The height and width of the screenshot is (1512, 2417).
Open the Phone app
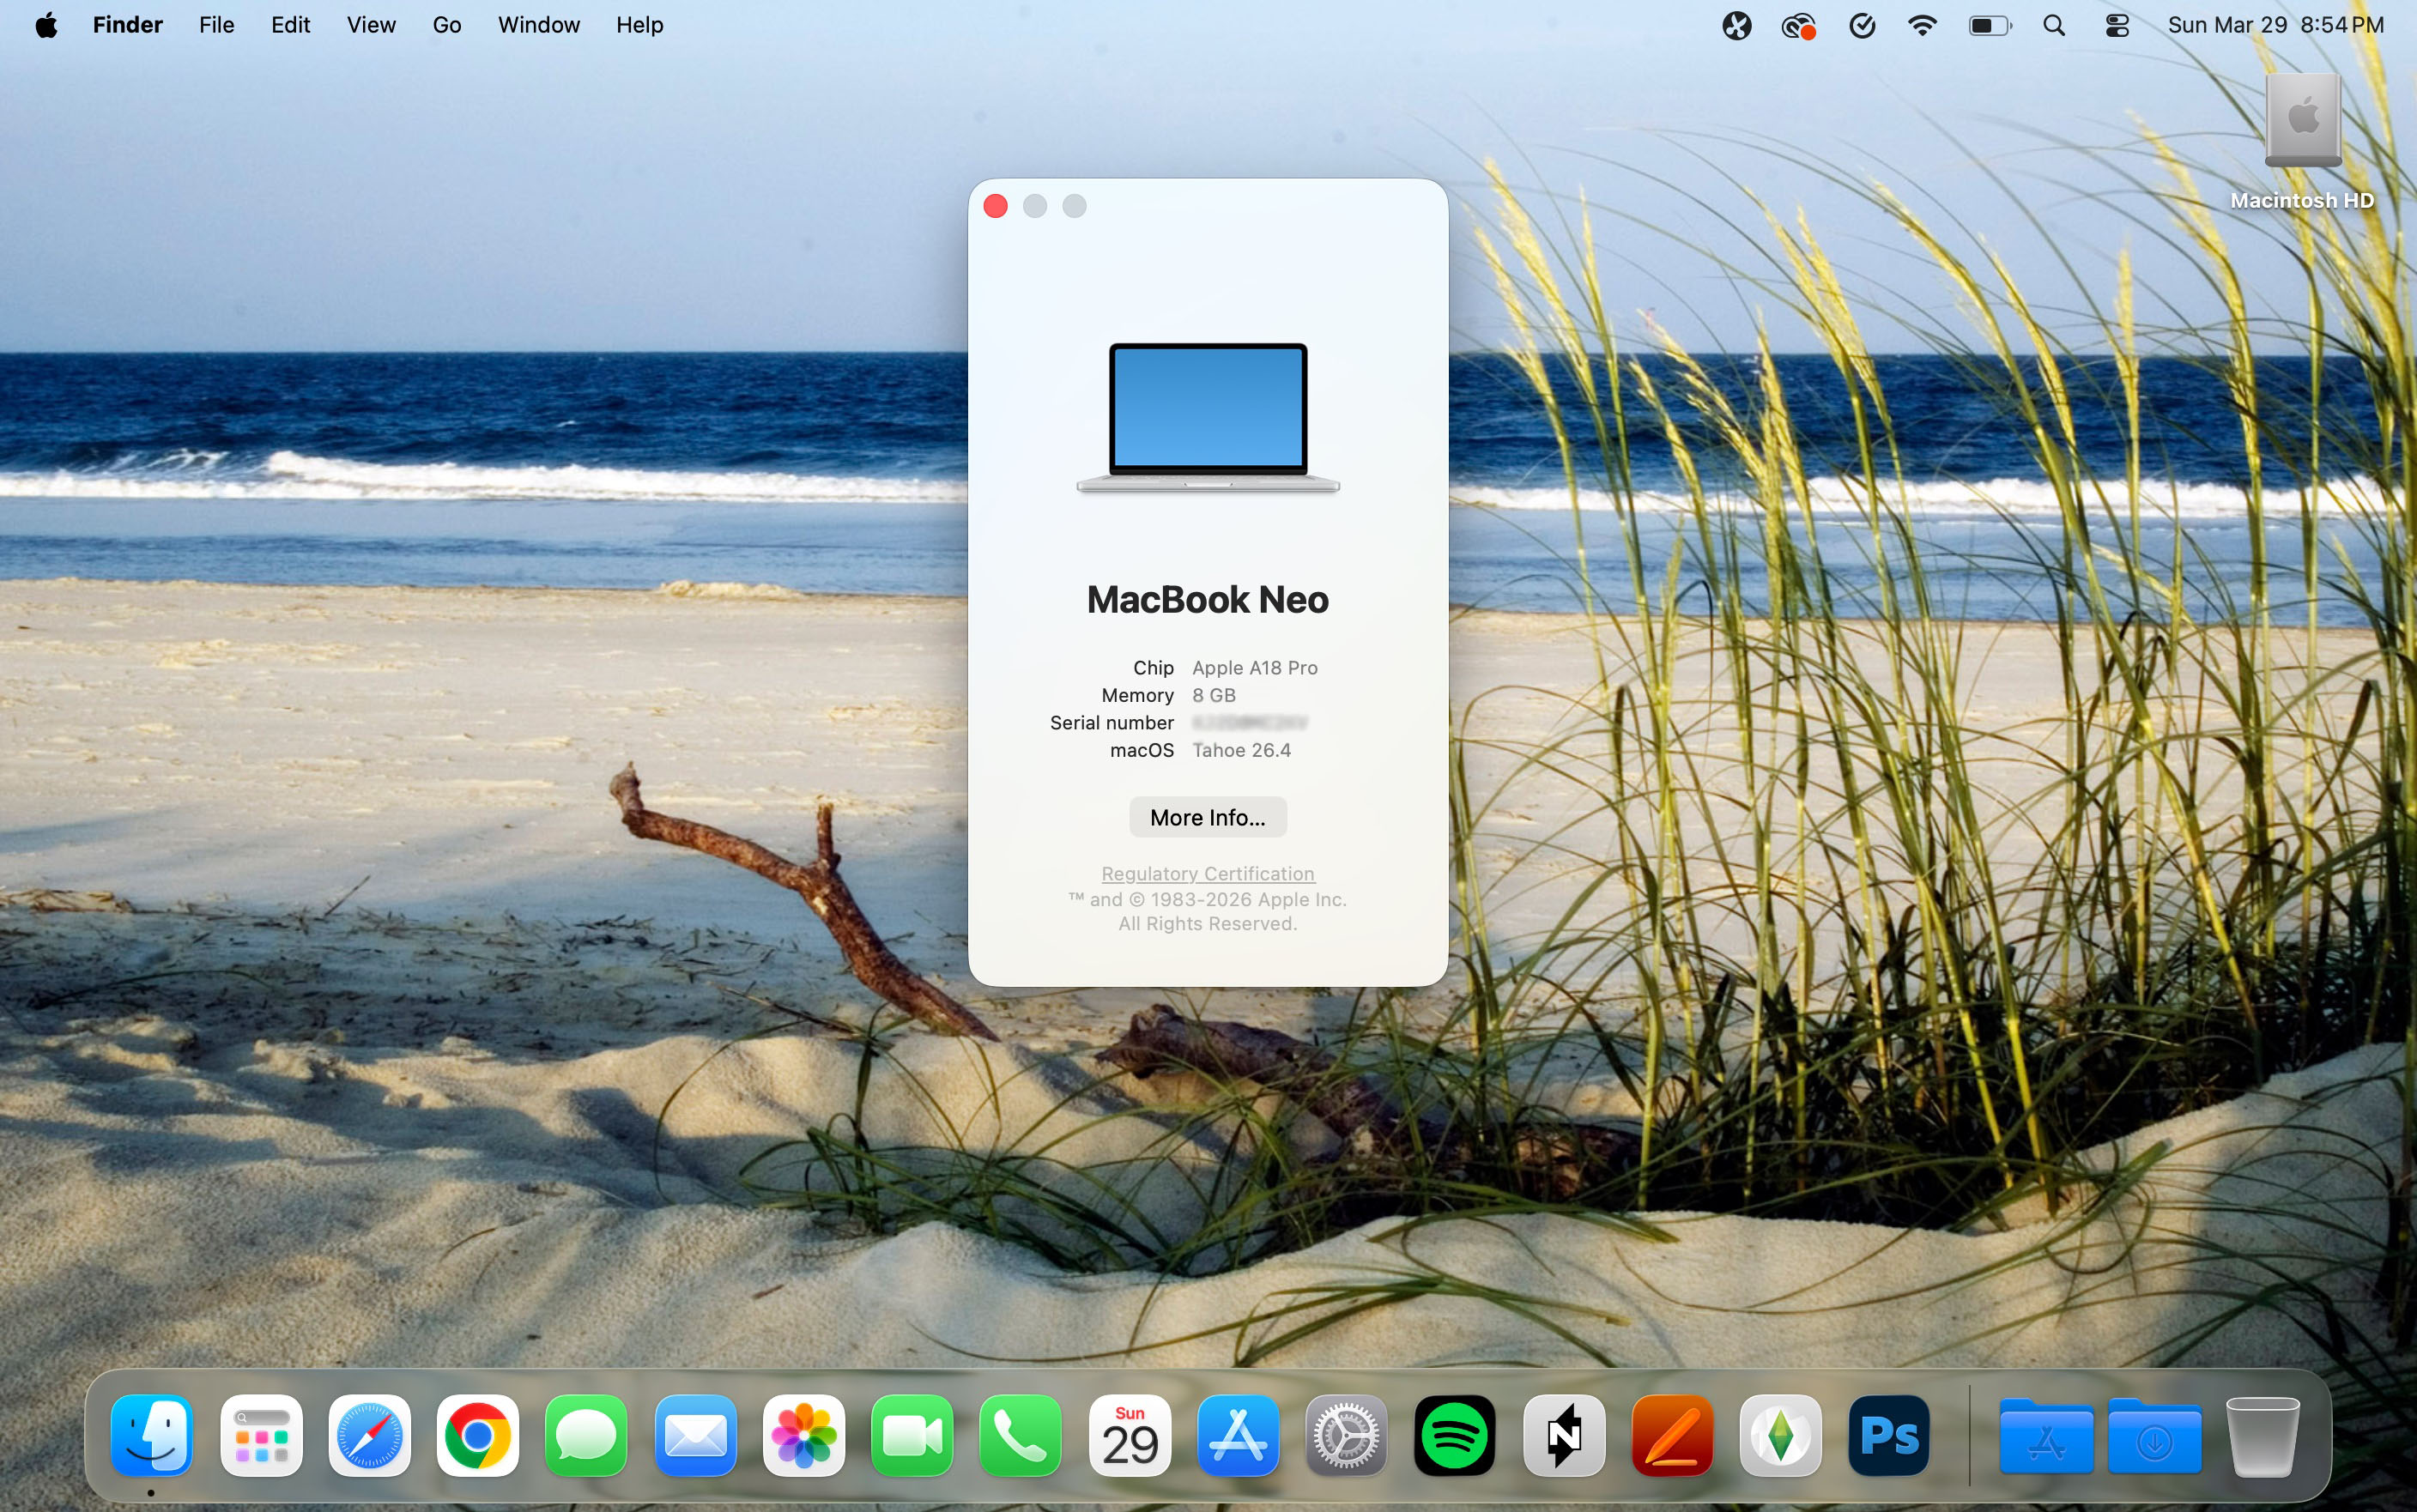pyautogui.click(x=1020, y=1436)
